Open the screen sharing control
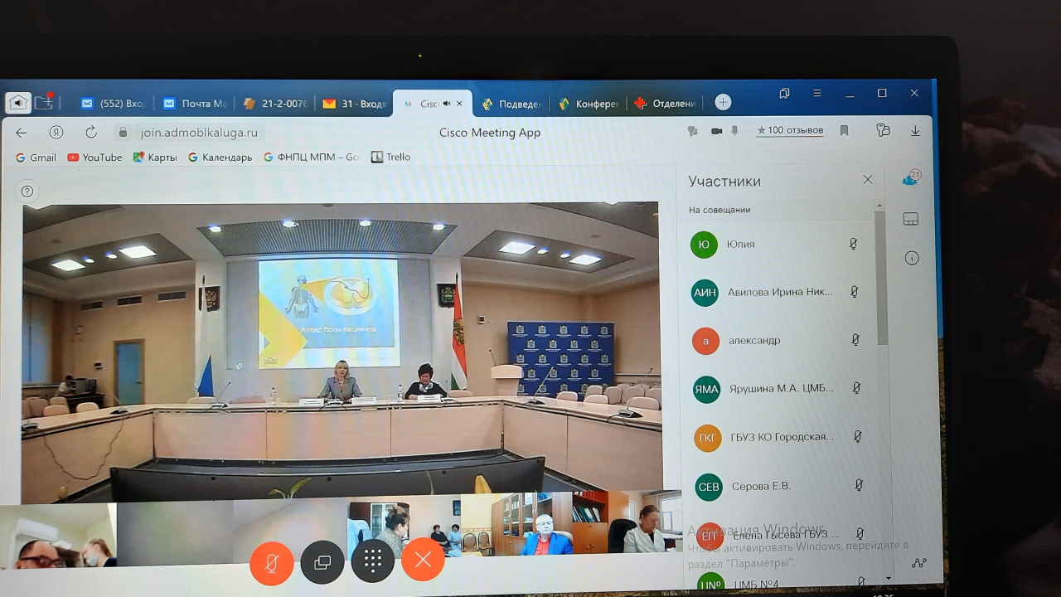Image resolution: width=1061 pixels, height=597 pixels. pos(322,562)
